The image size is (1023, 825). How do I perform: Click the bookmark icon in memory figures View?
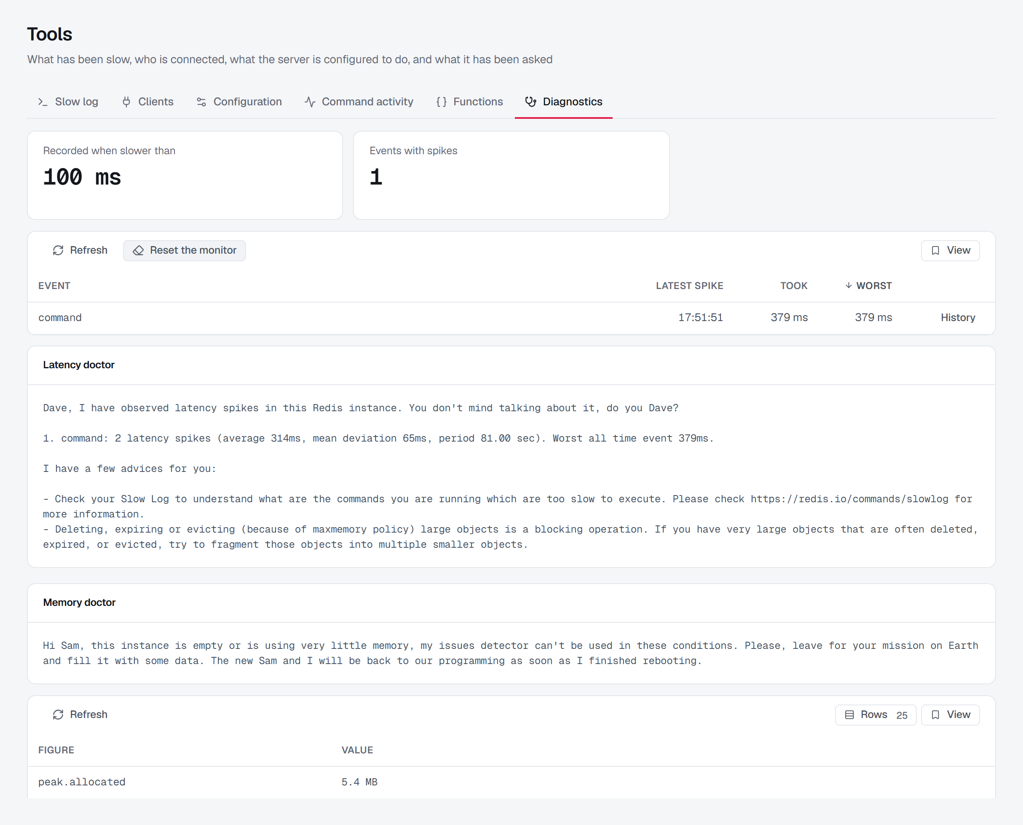click(x=935, y=715)
